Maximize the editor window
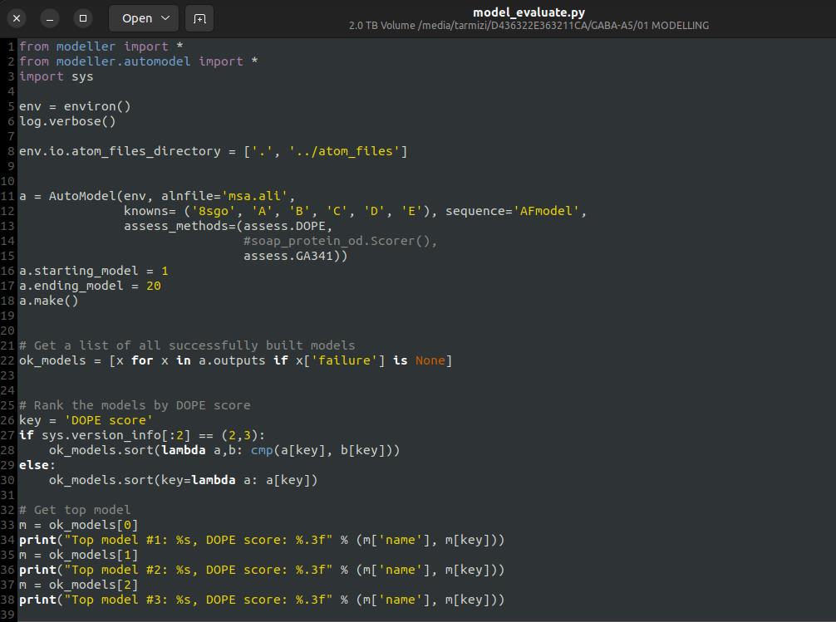 [x=83, y=17]
